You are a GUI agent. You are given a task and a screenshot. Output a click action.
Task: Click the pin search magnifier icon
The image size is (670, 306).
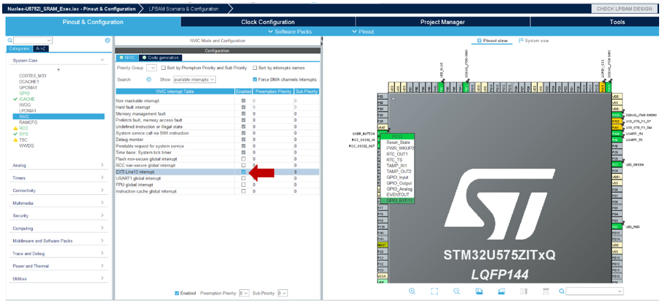click(562, 291)
